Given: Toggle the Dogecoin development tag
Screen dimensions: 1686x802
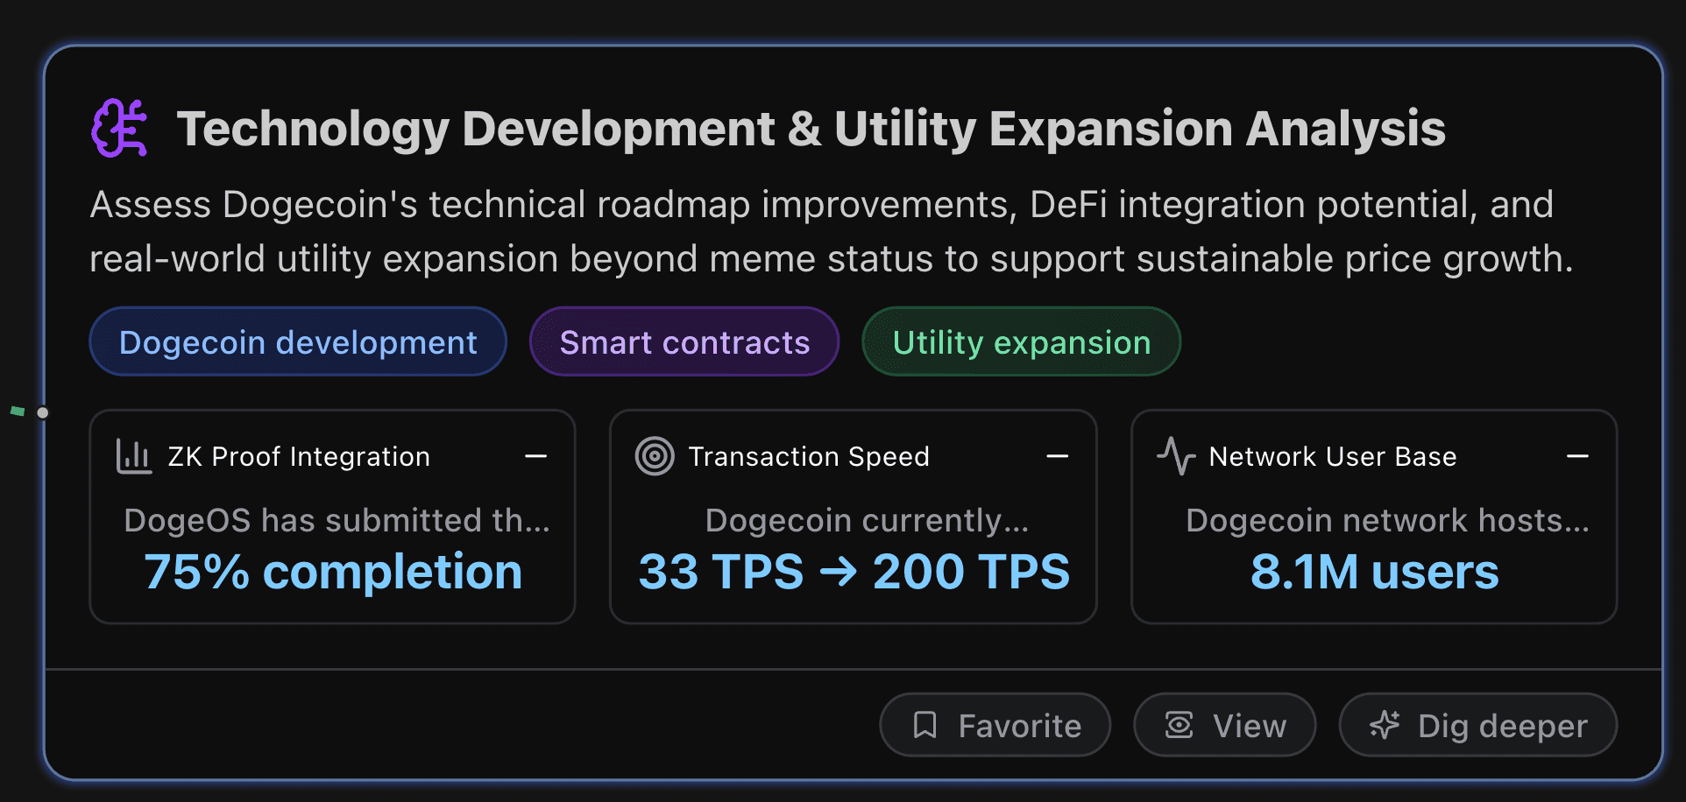Looking at the screenshot, I should click(297, 341).
